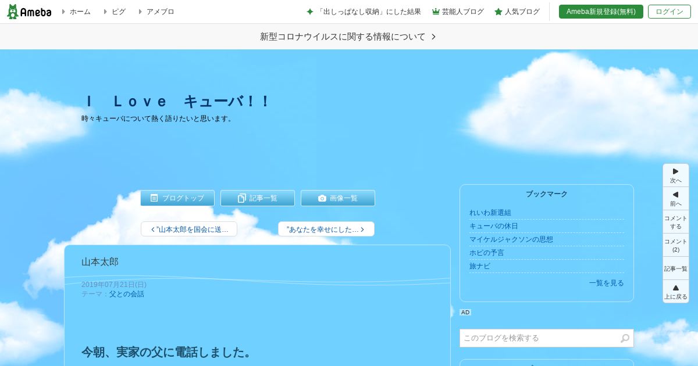Open bookmark 旅ナビ

[480, 266]
